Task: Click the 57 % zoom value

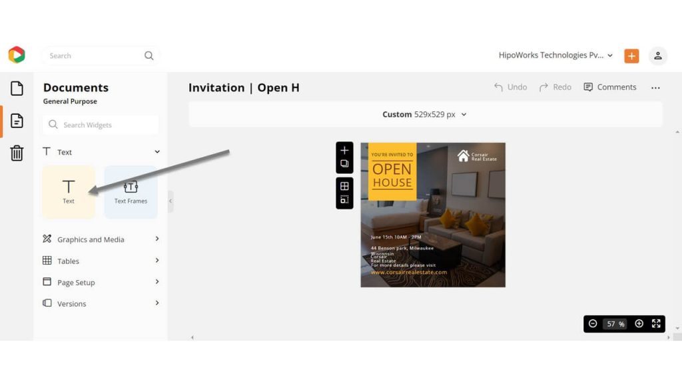Action: pyautogui.click(x=615, y=324)
